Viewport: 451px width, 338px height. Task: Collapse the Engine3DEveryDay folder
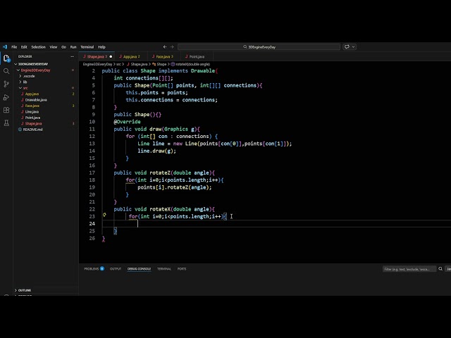coord(35,70)
